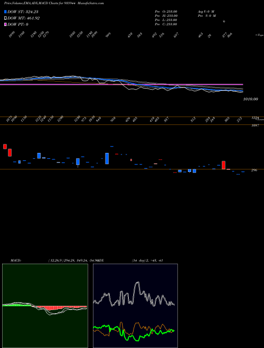Click the white DOW MT legend swatch
This screenshot has height=348, width=264.
[x=5, y=18]
